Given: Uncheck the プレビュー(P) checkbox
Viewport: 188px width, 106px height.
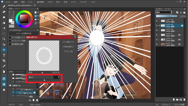Looking at the screenshot, I should (x=63, y=51).
